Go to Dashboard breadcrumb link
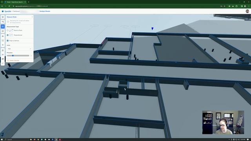The height and width of the screenshot is (141, 251). tap(16, 11)
